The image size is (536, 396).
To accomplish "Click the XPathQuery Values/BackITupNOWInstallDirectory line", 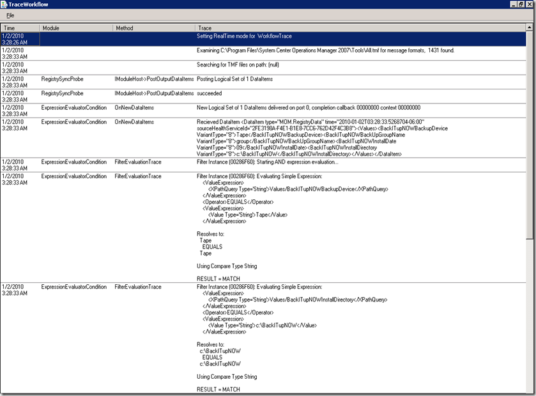I will 298,300.
